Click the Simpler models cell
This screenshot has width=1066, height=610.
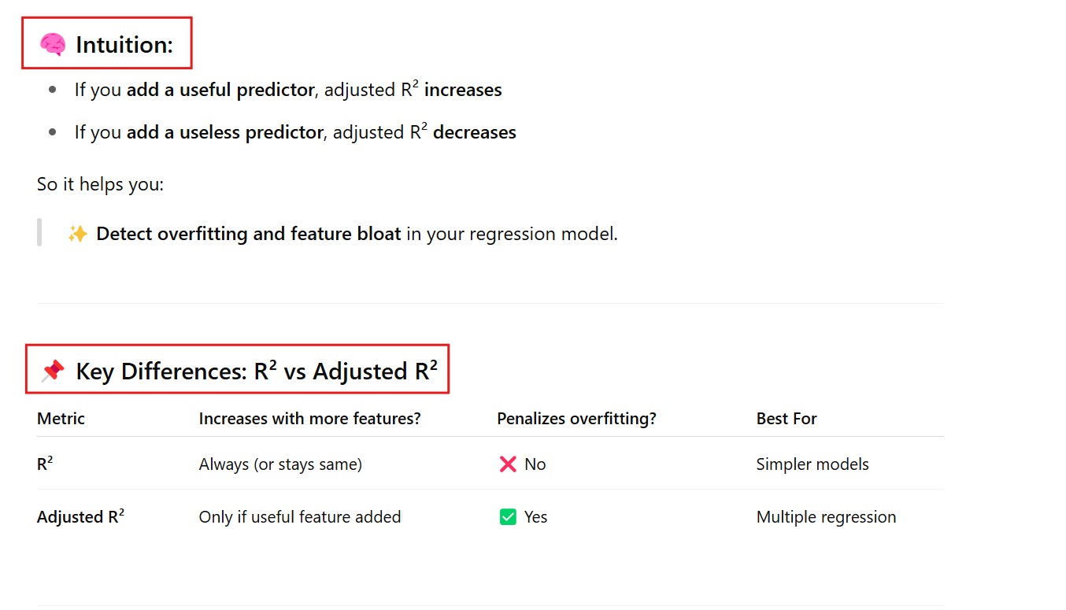[x=812, y=464]
